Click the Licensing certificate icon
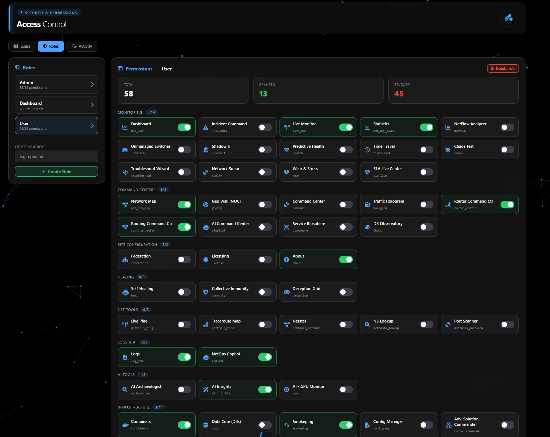 point(205,260)
